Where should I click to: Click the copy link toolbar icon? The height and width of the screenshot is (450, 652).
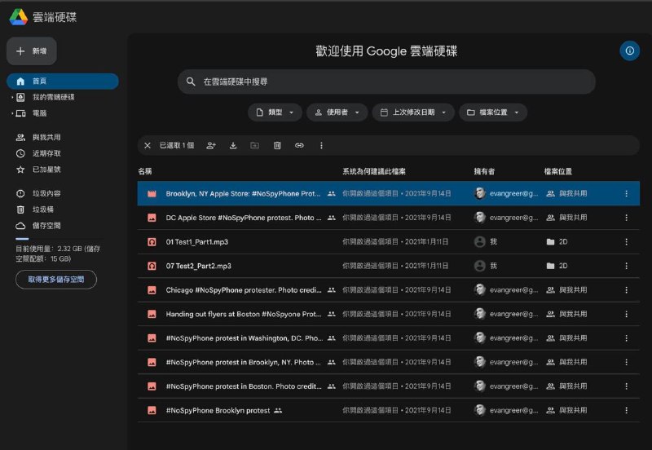[x=299, y=146]
